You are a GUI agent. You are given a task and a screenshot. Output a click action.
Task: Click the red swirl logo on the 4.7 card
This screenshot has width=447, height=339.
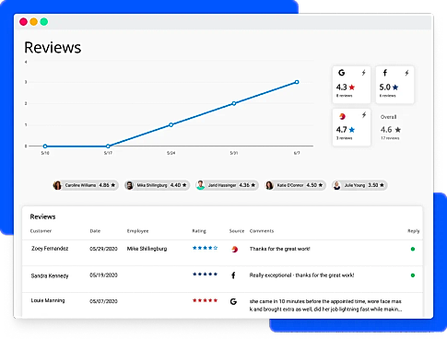[x=342, y=116]
